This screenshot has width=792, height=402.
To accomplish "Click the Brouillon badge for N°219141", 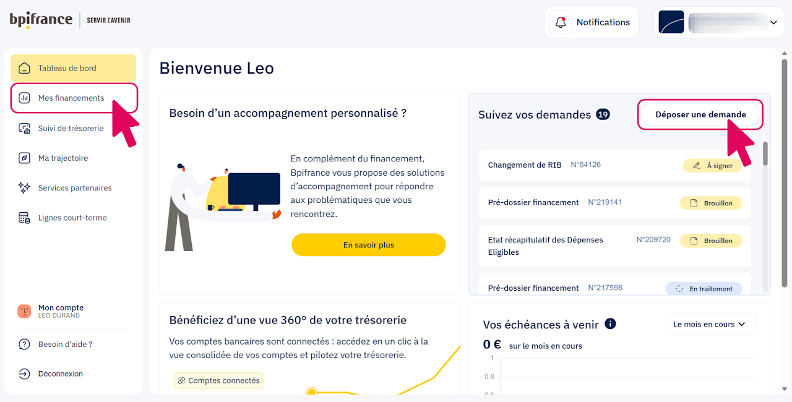I will click(x=711, y=203).
